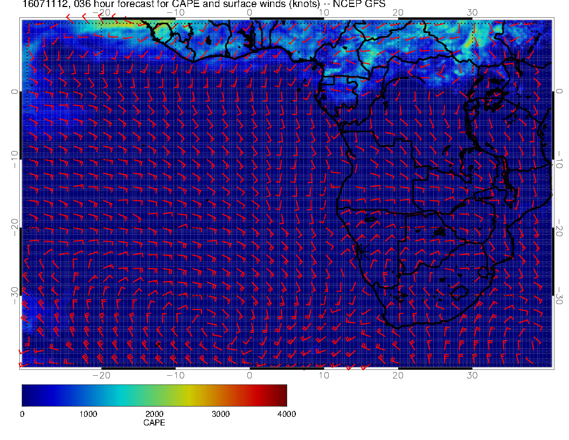
Task: Click the Lesotho outline inside South Africa
Action: point(459,293)
